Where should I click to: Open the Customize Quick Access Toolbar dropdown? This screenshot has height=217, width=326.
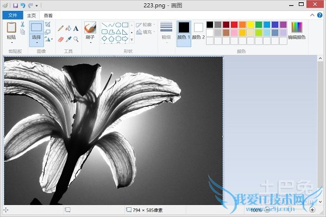[37, 6]
